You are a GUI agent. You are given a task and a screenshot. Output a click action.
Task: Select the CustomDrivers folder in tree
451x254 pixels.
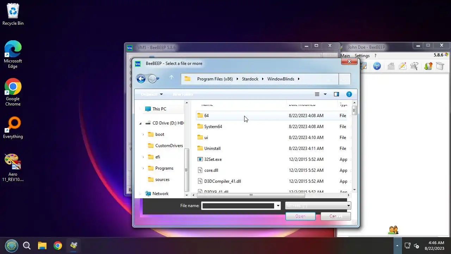(165, 146)
